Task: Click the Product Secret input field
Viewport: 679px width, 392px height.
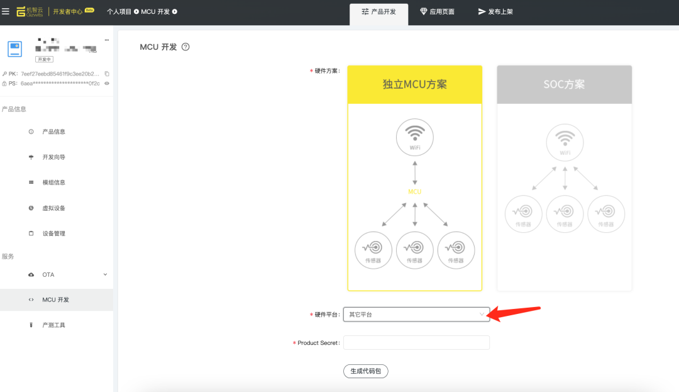Action: (x=417, y=343)
